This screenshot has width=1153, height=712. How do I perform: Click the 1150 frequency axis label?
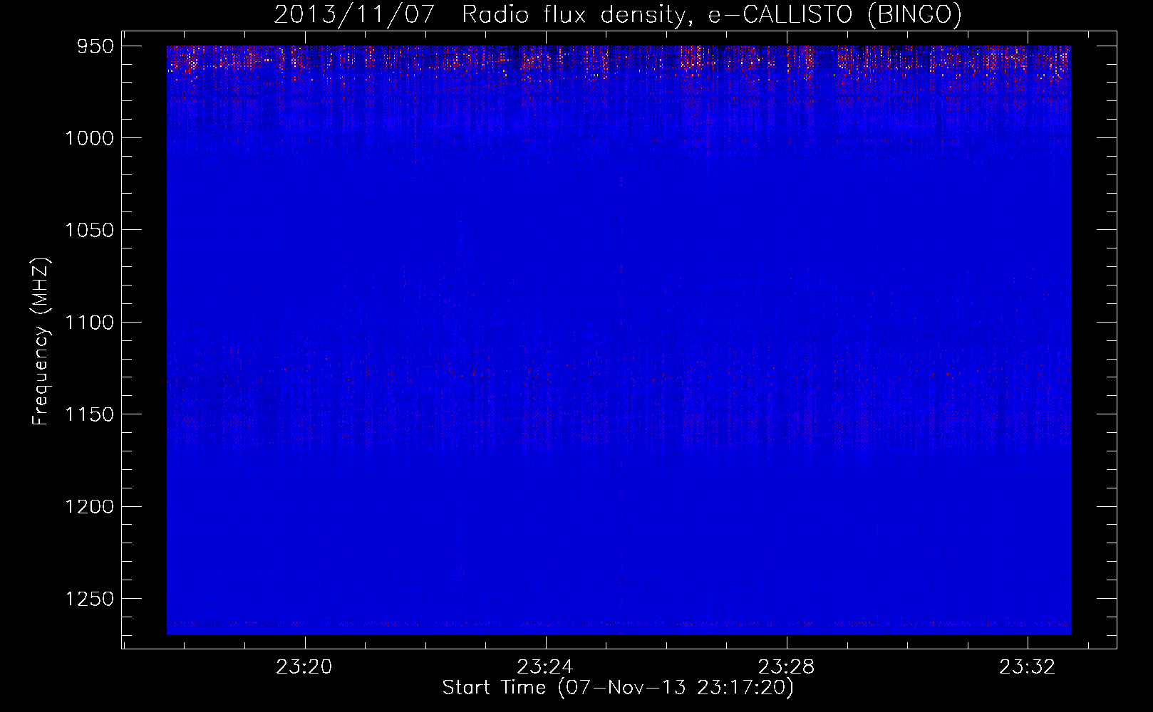(89, 414)
